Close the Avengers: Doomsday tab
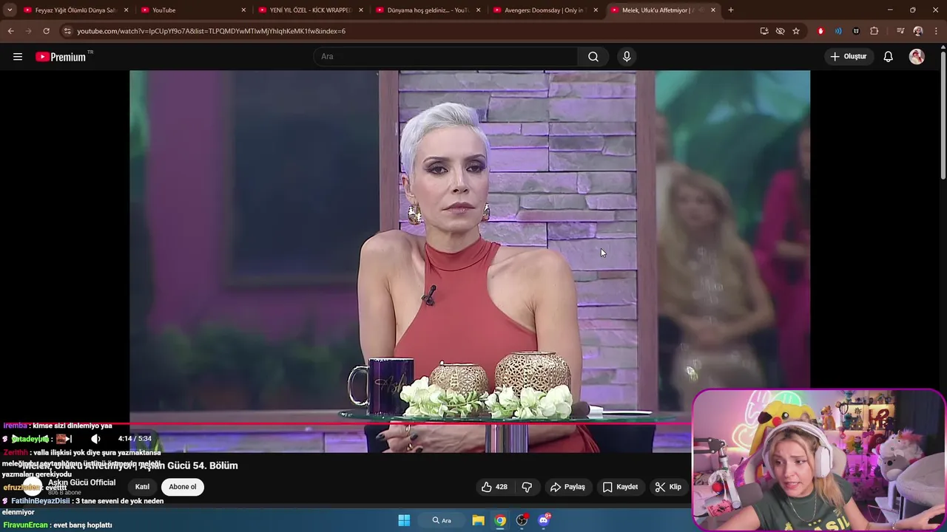The height and width of the screenshot is (532, 947). [x=596, y=10]
